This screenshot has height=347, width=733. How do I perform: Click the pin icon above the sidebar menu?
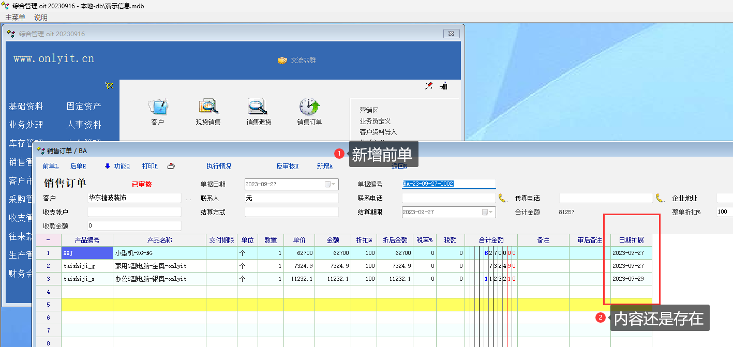pos(109,85)
